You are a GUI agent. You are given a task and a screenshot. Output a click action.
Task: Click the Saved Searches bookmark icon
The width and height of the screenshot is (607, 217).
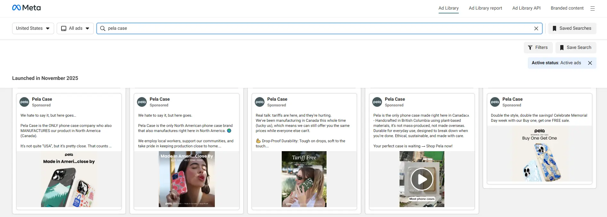coord(554,28)
